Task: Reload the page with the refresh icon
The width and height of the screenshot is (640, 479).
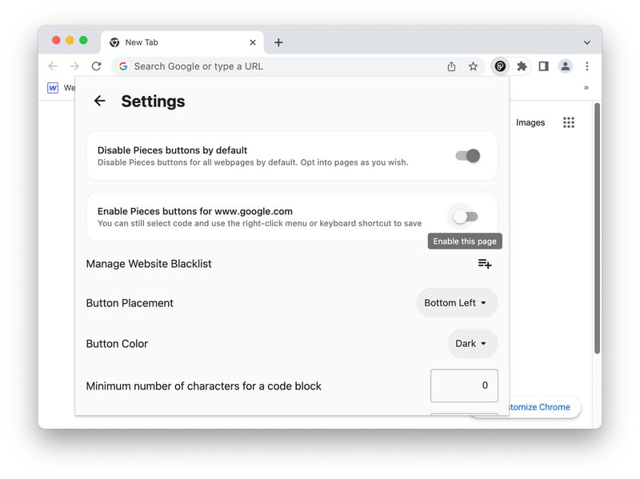Action: tap(96, 66)
